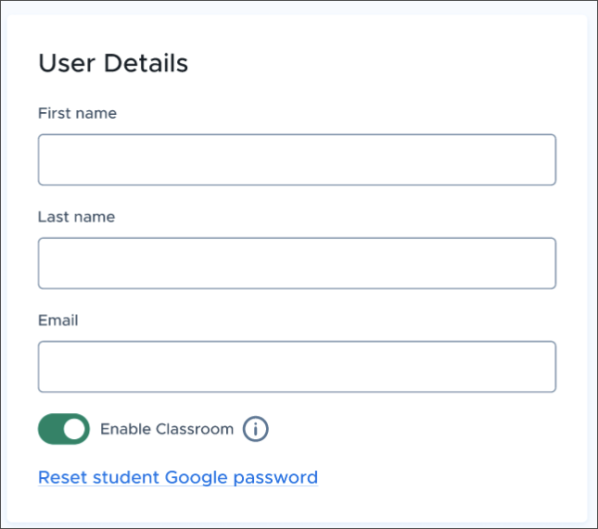Viewport: 598px width, 529px height.
Task: Show Classroom info via circled i icon
Action: coord(256,429)
